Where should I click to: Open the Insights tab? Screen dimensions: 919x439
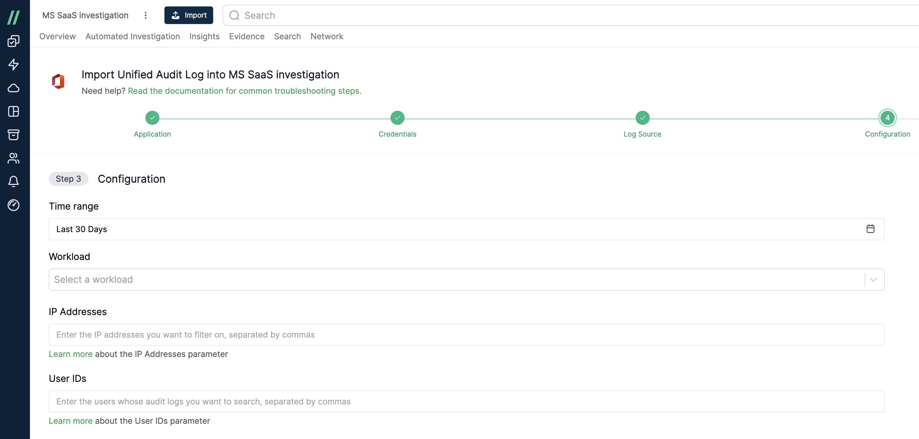204,36
